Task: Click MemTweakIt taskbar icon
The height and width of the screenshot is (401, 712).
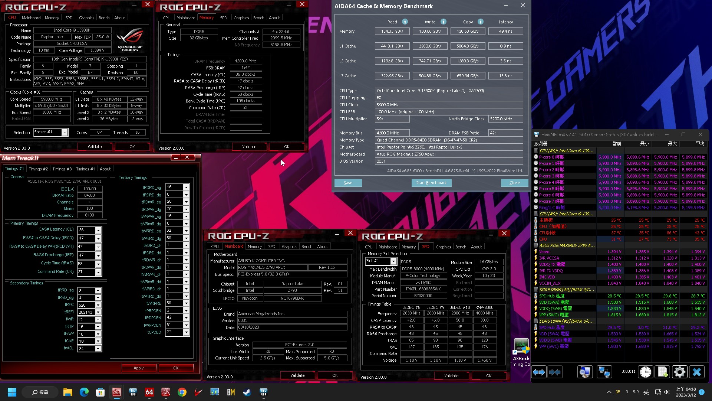Action: tap(165, 392)
